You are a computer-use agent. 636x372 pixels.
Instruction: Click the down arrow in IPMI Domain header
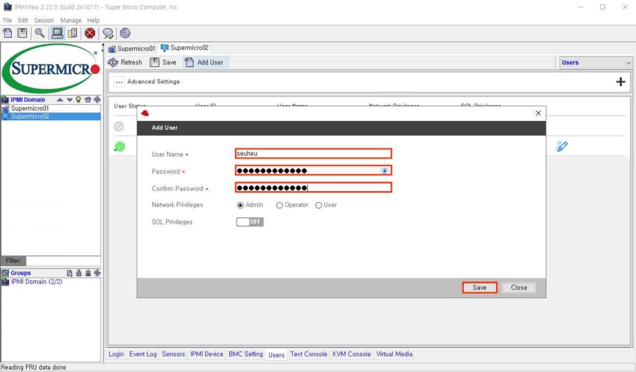point(70,100)
